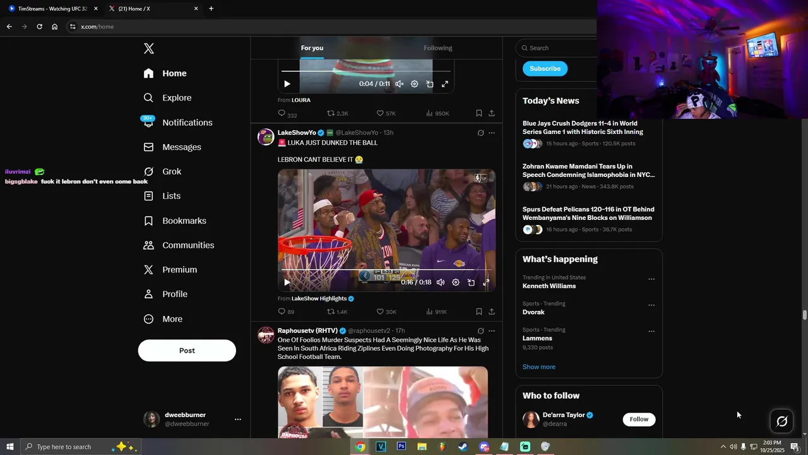This screenshot has height=455, width=808.
Task: Open options for Lammens trend
Action: pos(651,331)
